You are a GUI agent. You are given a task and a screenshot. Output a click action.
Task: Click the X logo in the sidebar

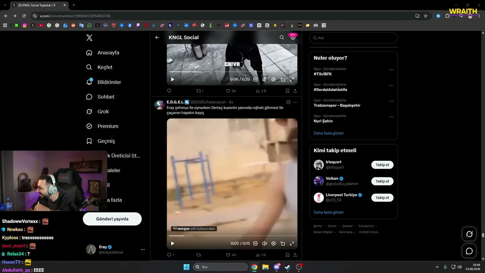click(89, 38)
